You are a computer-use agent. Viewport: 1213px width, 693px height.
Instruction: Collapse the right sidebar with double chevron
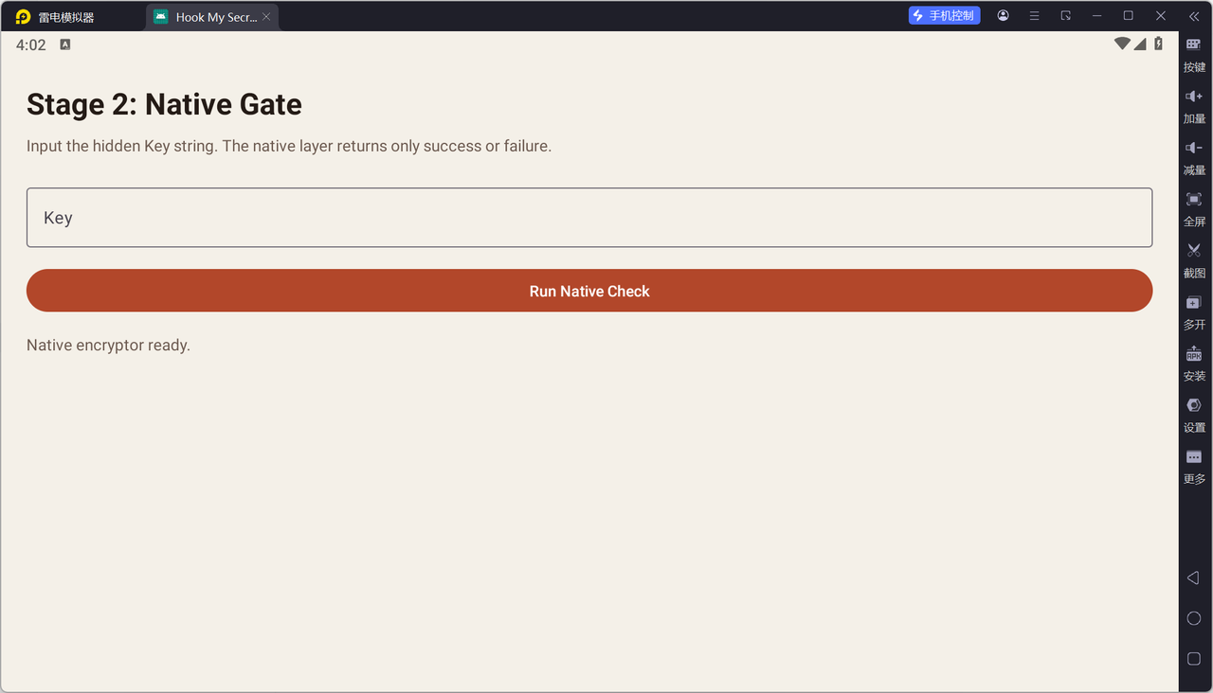point(1194,16)
